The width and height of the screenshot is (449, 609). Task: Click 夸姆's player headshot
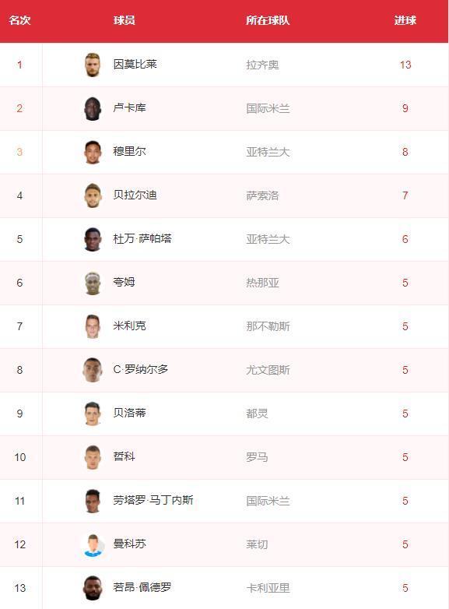tap(93, 283)
